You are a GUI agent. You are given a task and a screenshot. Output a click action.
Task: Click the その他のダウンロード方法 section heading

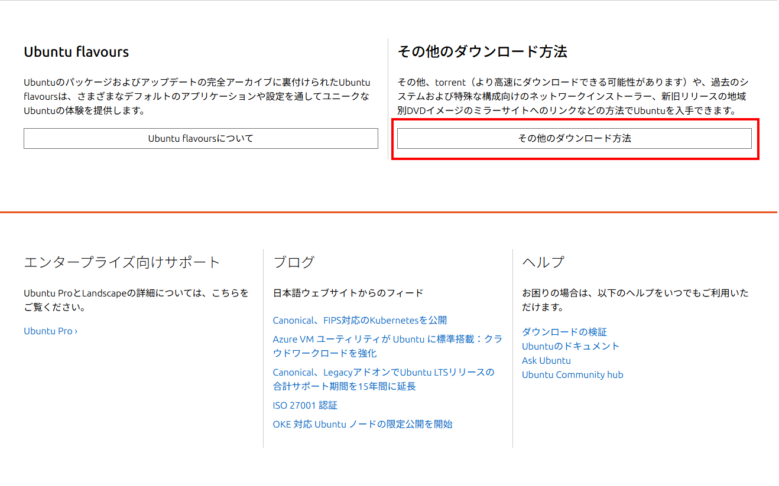(x=482, y=52)
